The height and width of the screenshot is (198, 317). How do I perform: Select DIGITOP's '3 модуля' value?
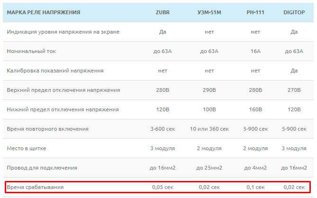(294, 149)
